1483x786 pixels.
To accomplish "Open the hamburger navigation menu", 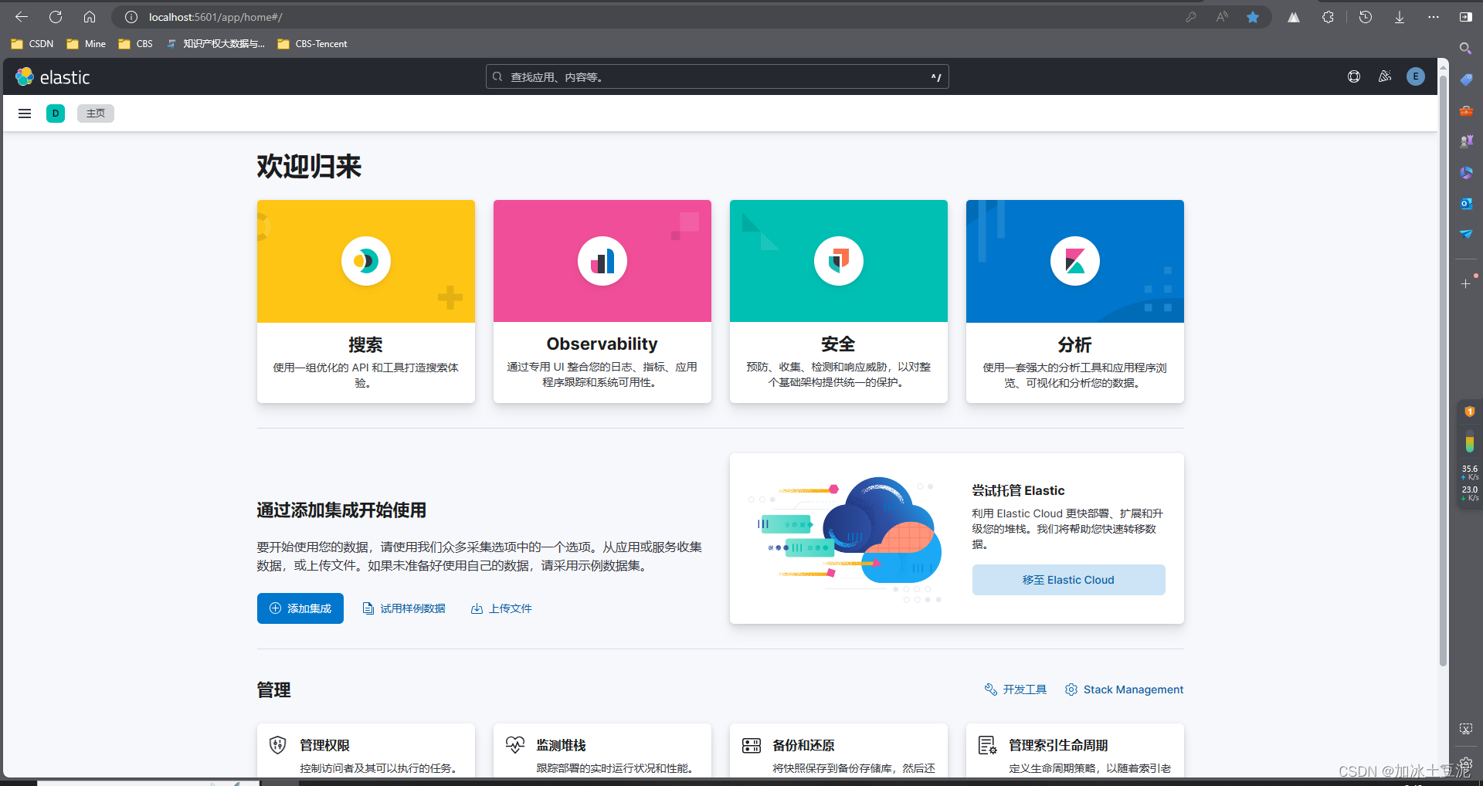I will (x=25, y=113).
